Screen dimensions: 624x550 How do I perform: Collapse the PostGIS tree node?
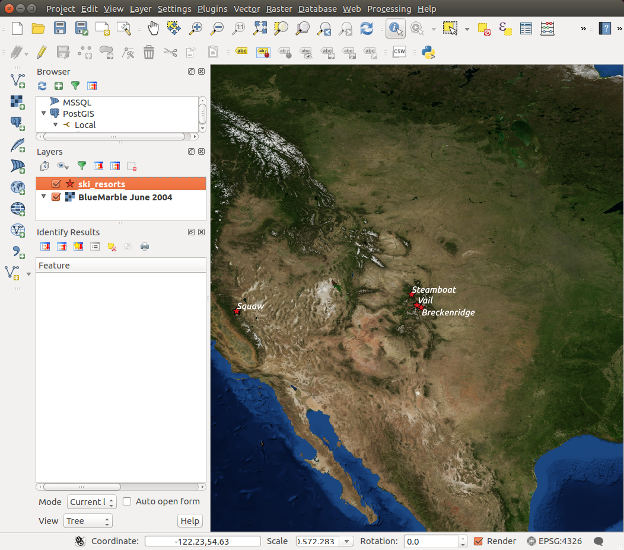coord(44,113)
